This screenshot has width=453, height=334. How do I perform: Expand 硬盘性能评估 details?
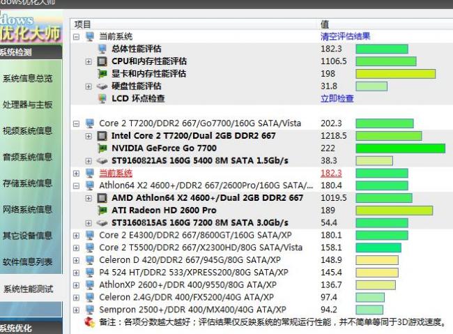[89, 86]
